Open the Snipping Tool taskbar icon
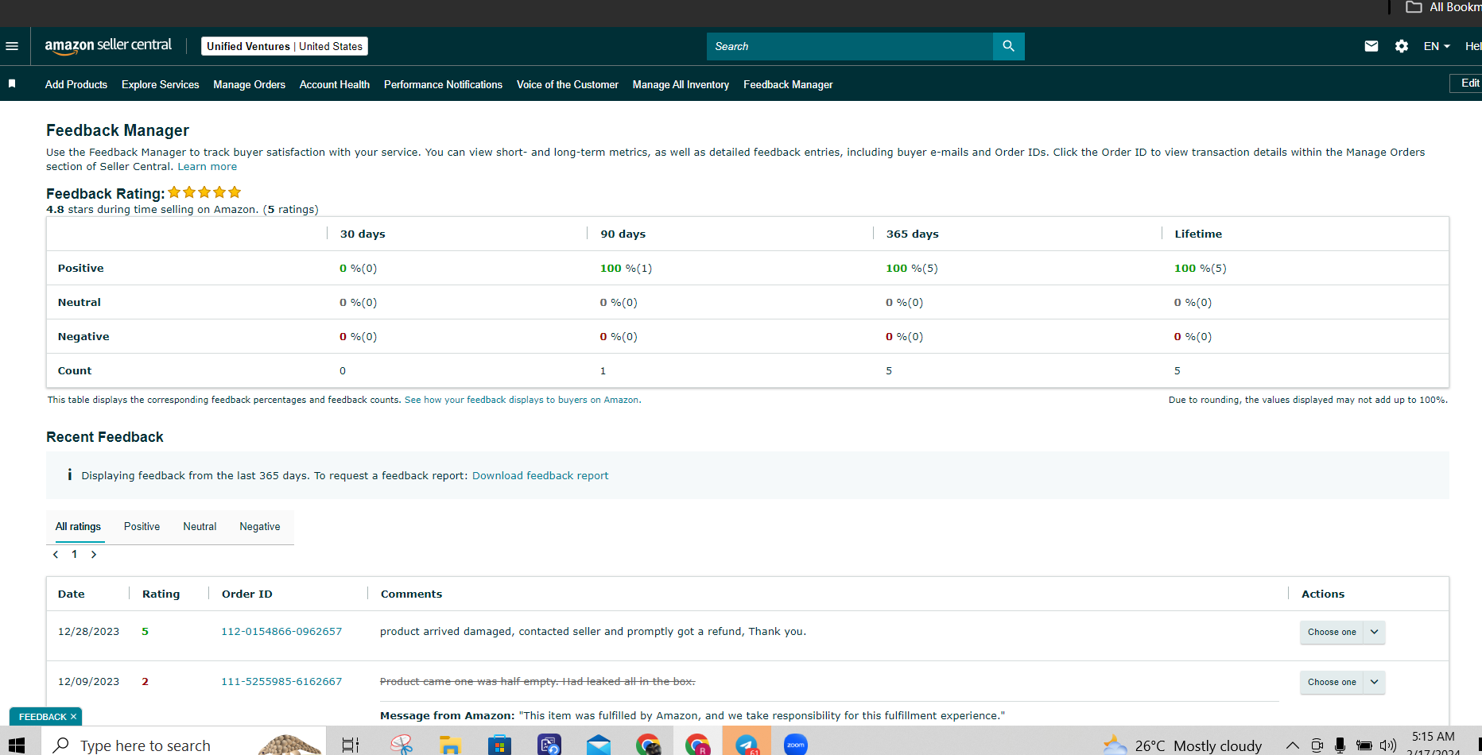Screen dimensions: 1482x755 (x=402, y=745)
